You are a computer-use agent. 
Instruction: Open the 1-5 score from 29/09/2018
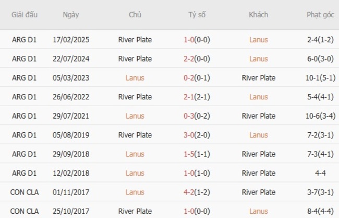189,154
